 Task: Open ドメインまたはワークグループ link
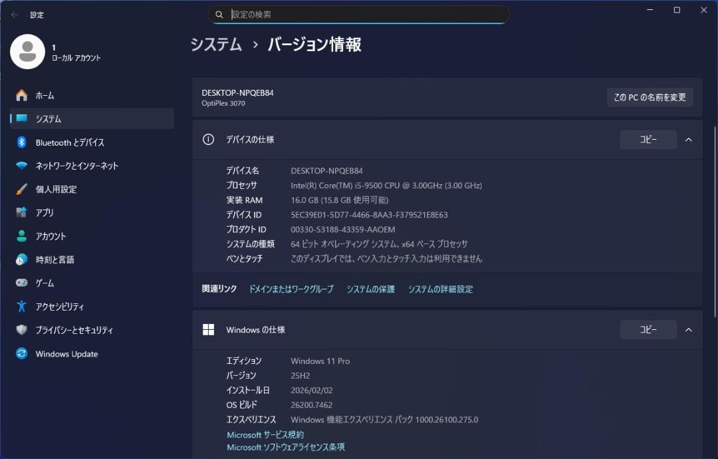291,289
